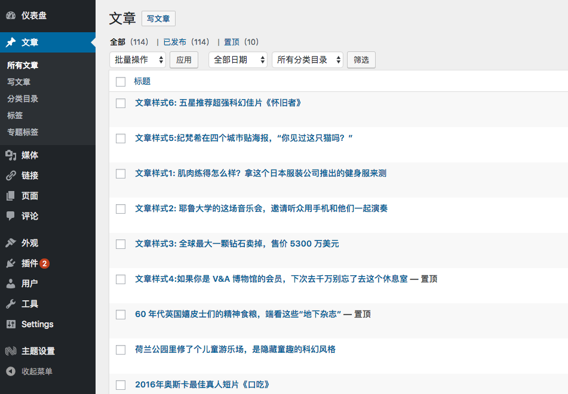Viewport: 568px width, 394px height.
Task: Select 写文章 in the sidebar submenu
Action: coord(19,82)
